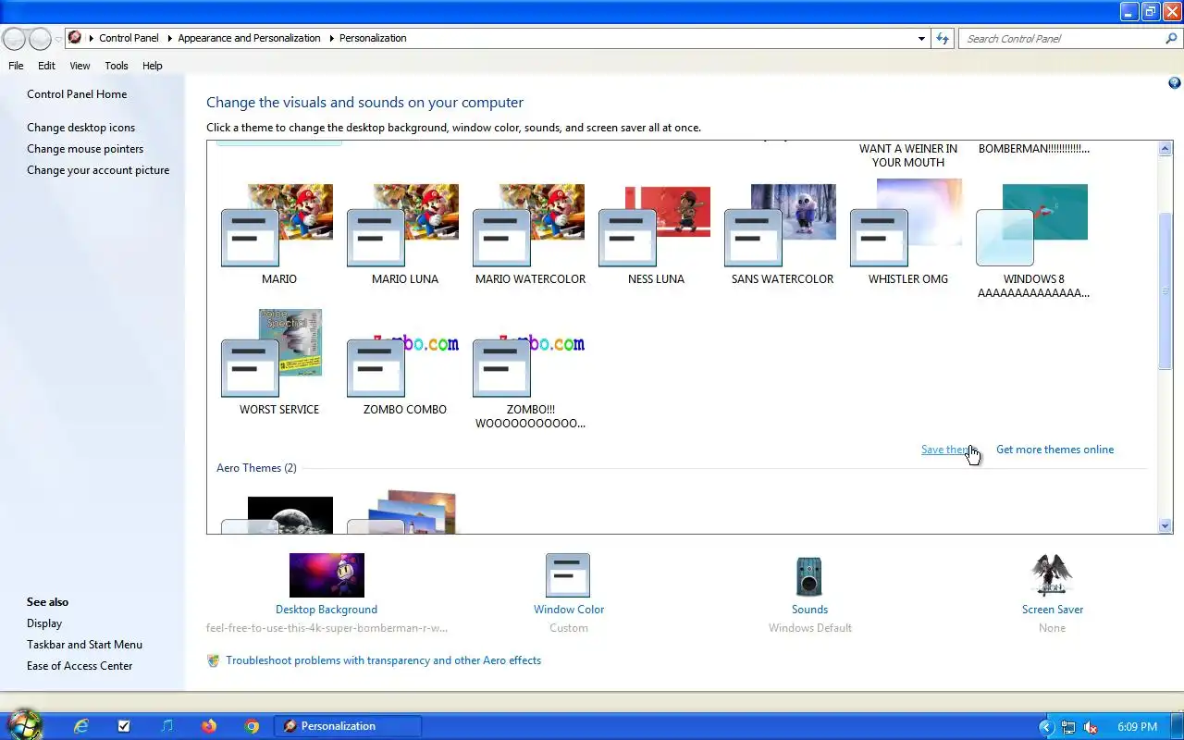
Task: Click Get more themes online
Action: click(1054, 450)
